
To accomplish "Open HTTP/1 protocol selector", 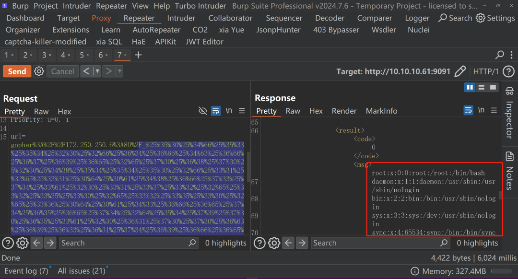I will 485,71.
